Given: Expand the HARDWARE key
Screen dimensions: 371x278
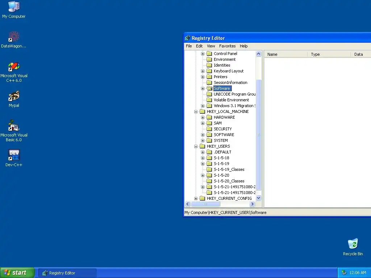Looking at the screenshot, I should (x=203, y=118).
